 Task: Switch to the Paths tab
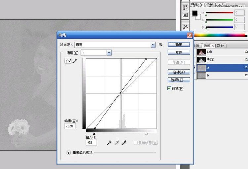(x=221, y=46)
